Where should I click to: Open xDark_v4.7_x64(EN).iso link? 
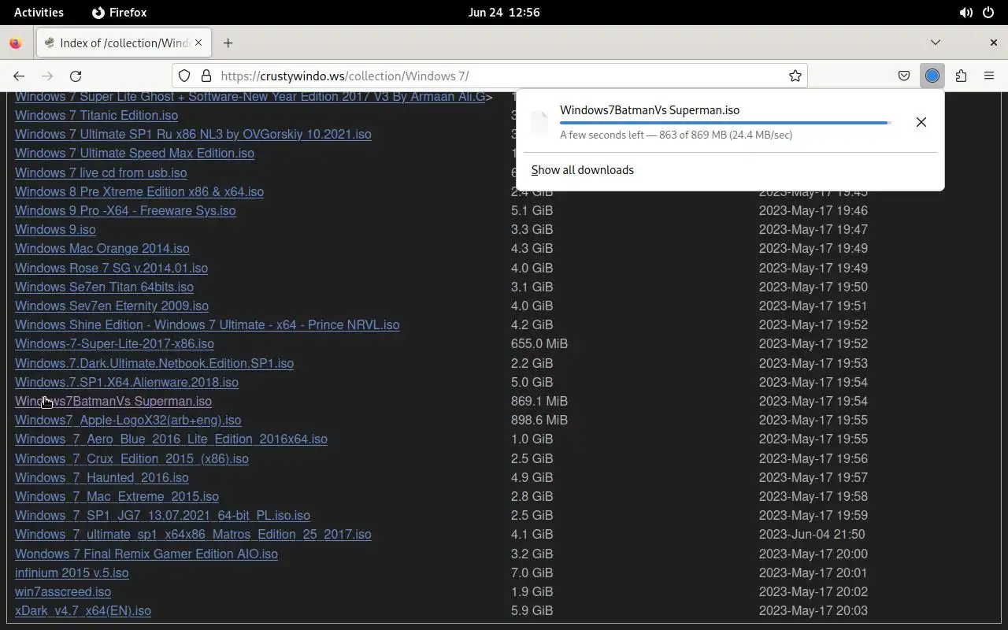83,610
